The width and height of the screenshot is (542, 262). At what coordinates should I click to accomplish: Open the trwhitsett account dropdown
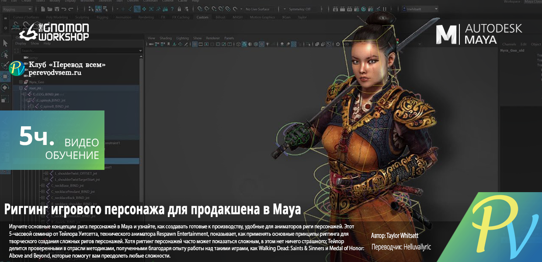click(x=420, y=9)
